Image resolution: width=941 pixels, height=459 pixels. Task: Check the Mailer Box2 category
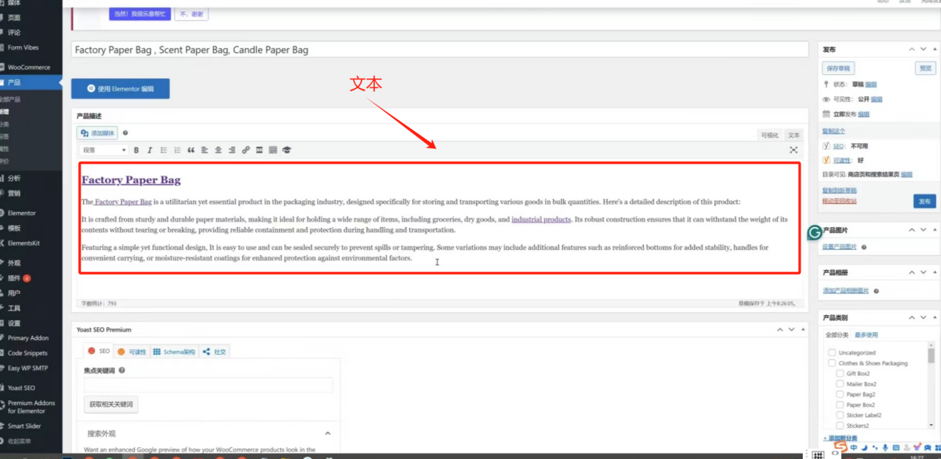tap(840, 384)
